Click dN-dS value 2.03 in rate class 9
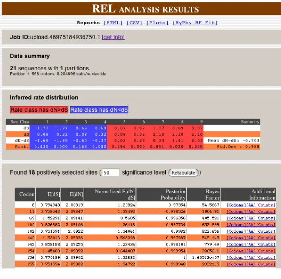Viewport: 281px width, 279px height. pyautogui.click(x=197, y=140)
